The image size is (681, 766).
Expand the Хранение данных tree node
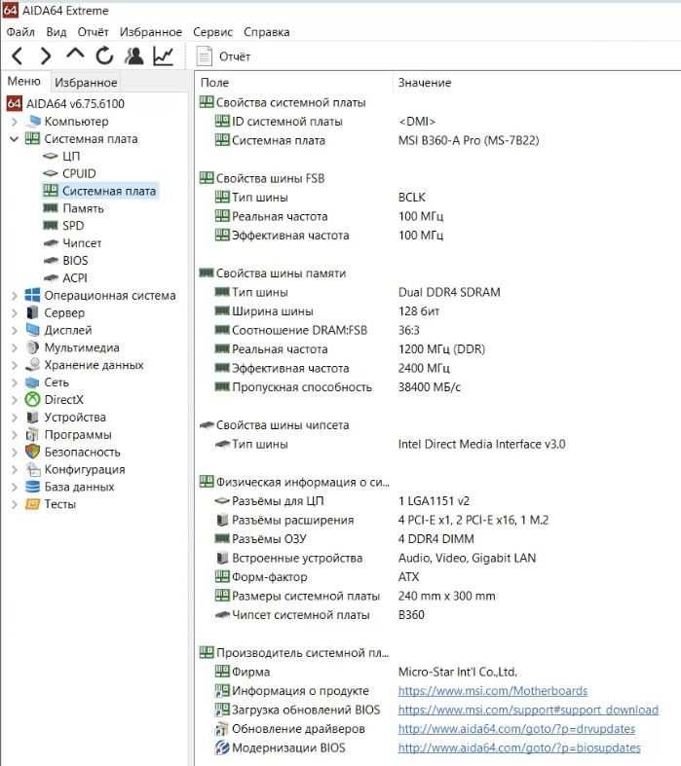[15, 365]
